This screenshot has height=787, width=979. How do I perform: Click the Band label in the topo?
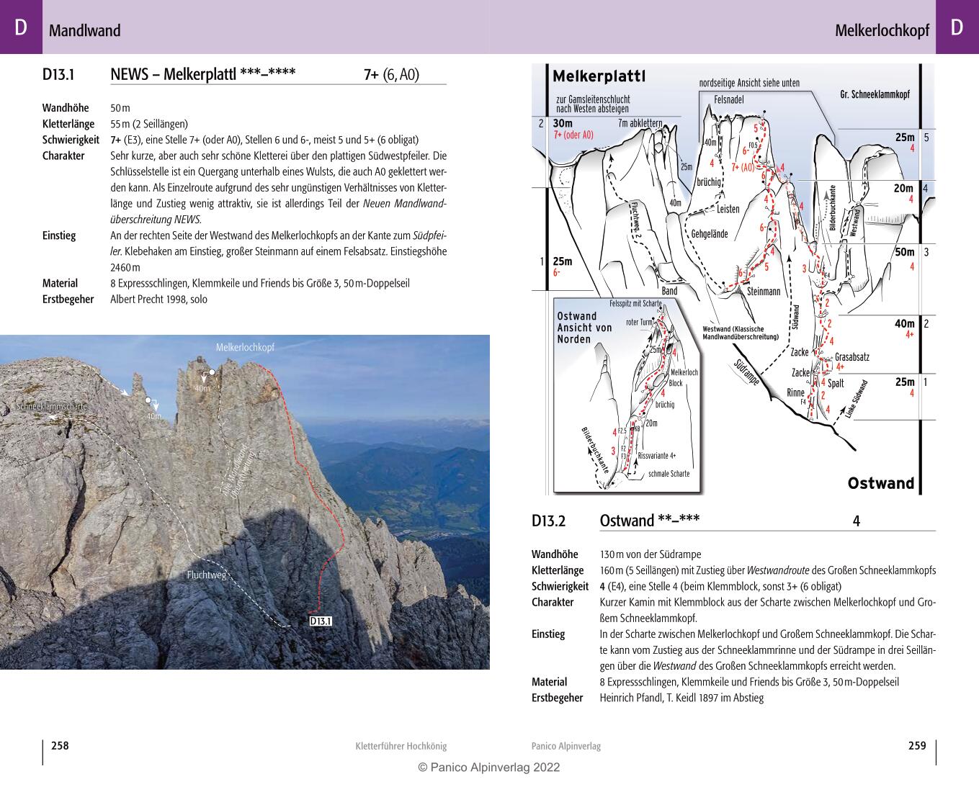[669, 291]
